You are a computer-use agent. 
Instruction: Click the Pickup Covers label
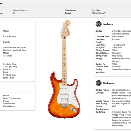point(103,50)
